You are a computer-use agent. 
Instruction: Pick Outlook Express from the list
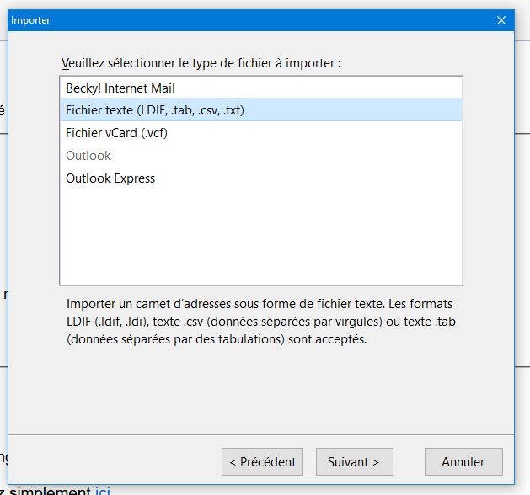tap(110, 178)
